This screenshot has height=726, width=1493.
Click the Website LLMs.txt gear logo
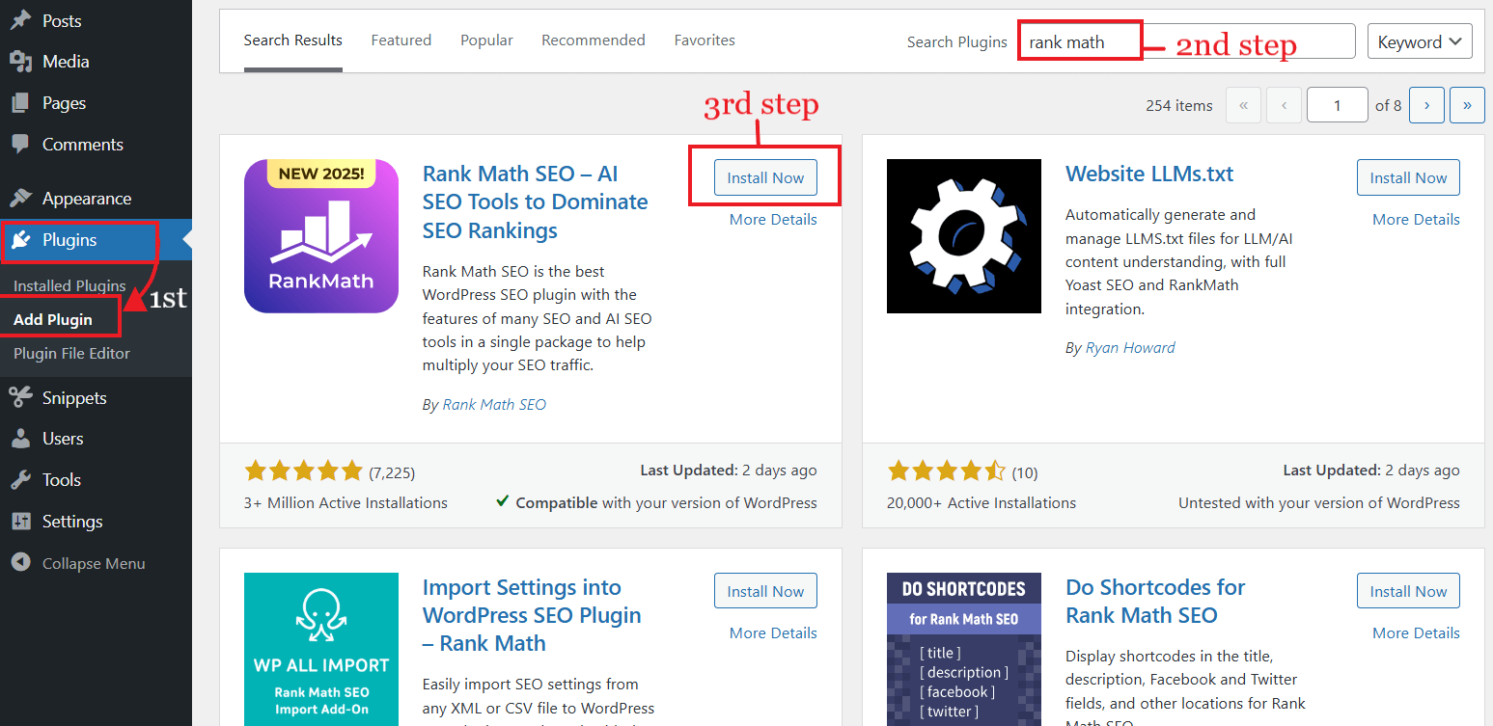coord(964,236)
